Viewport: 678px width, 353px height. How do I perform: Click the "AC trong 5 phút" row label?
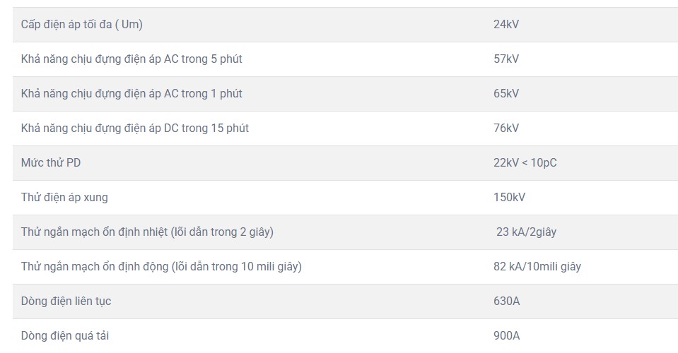click(x=131, y=59)
